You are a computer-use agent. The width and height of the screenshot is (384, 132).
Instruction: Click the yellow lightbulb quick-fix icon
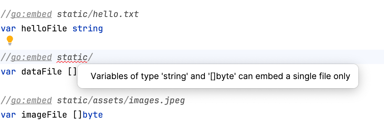(10, 41)
